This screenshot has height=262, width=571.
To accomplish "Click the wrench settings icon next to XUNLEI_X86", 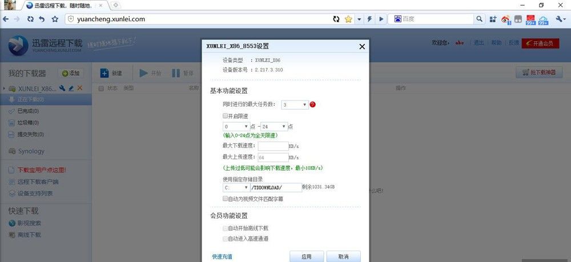I will click(62, 88).
